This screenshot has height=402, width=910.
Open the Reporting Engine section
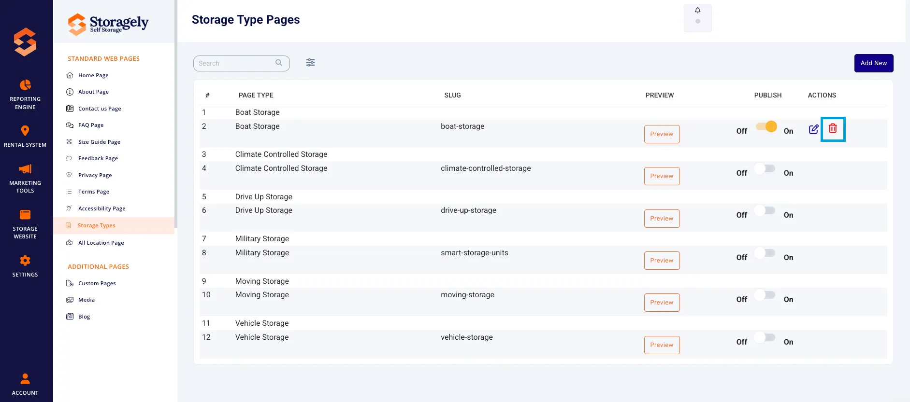[x=25, y=95]
